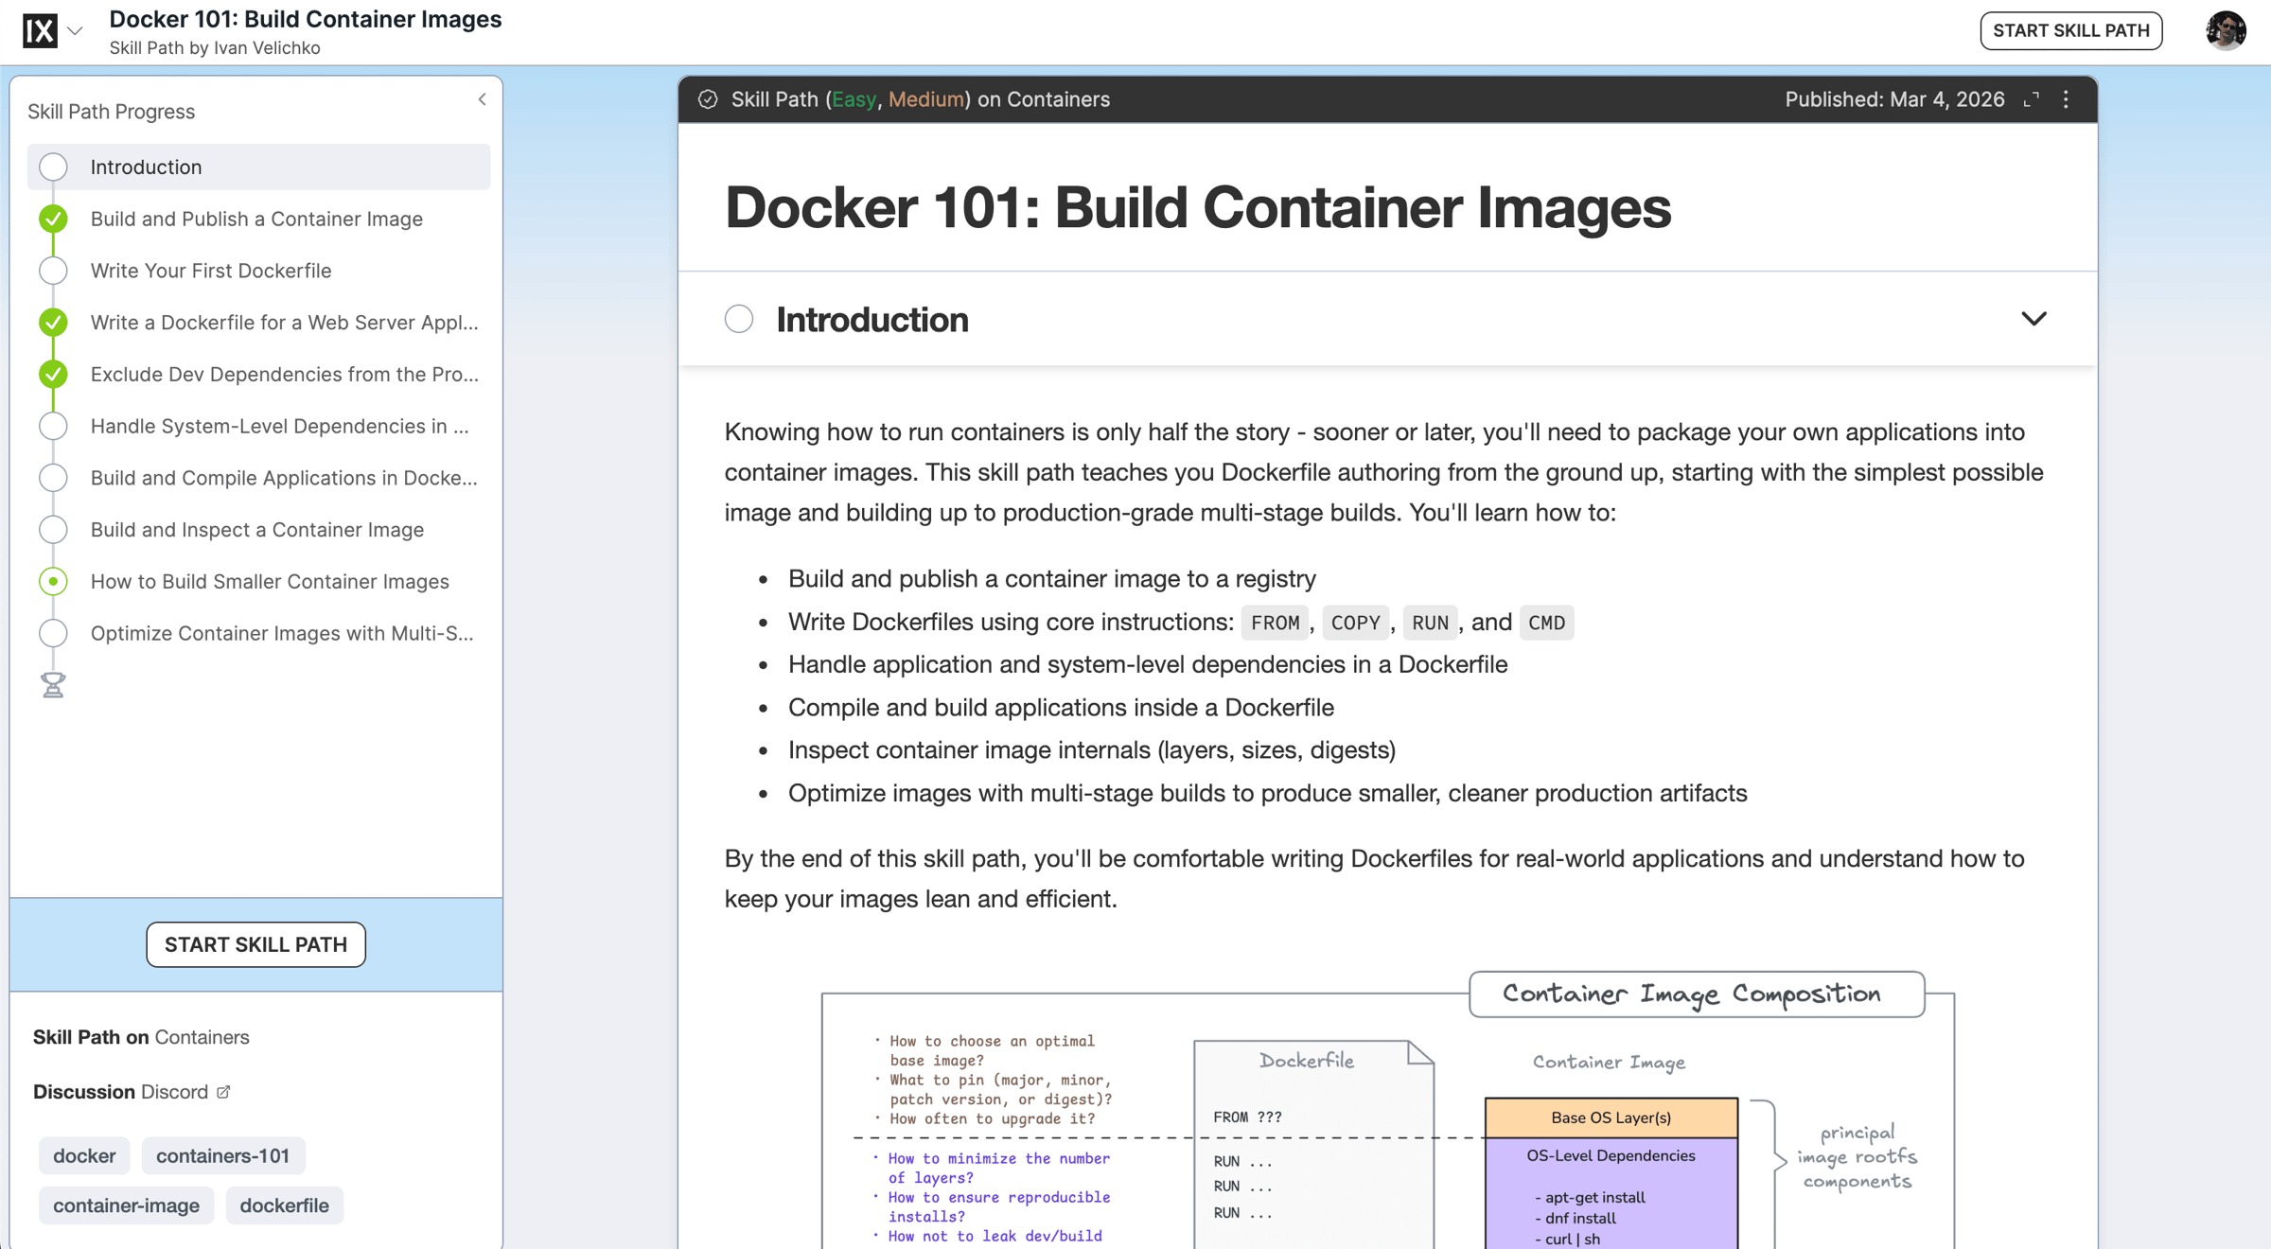Screen dimensions: 2271x1249
Task: Click the trophy icon in progress list
Action: (53, 684)
